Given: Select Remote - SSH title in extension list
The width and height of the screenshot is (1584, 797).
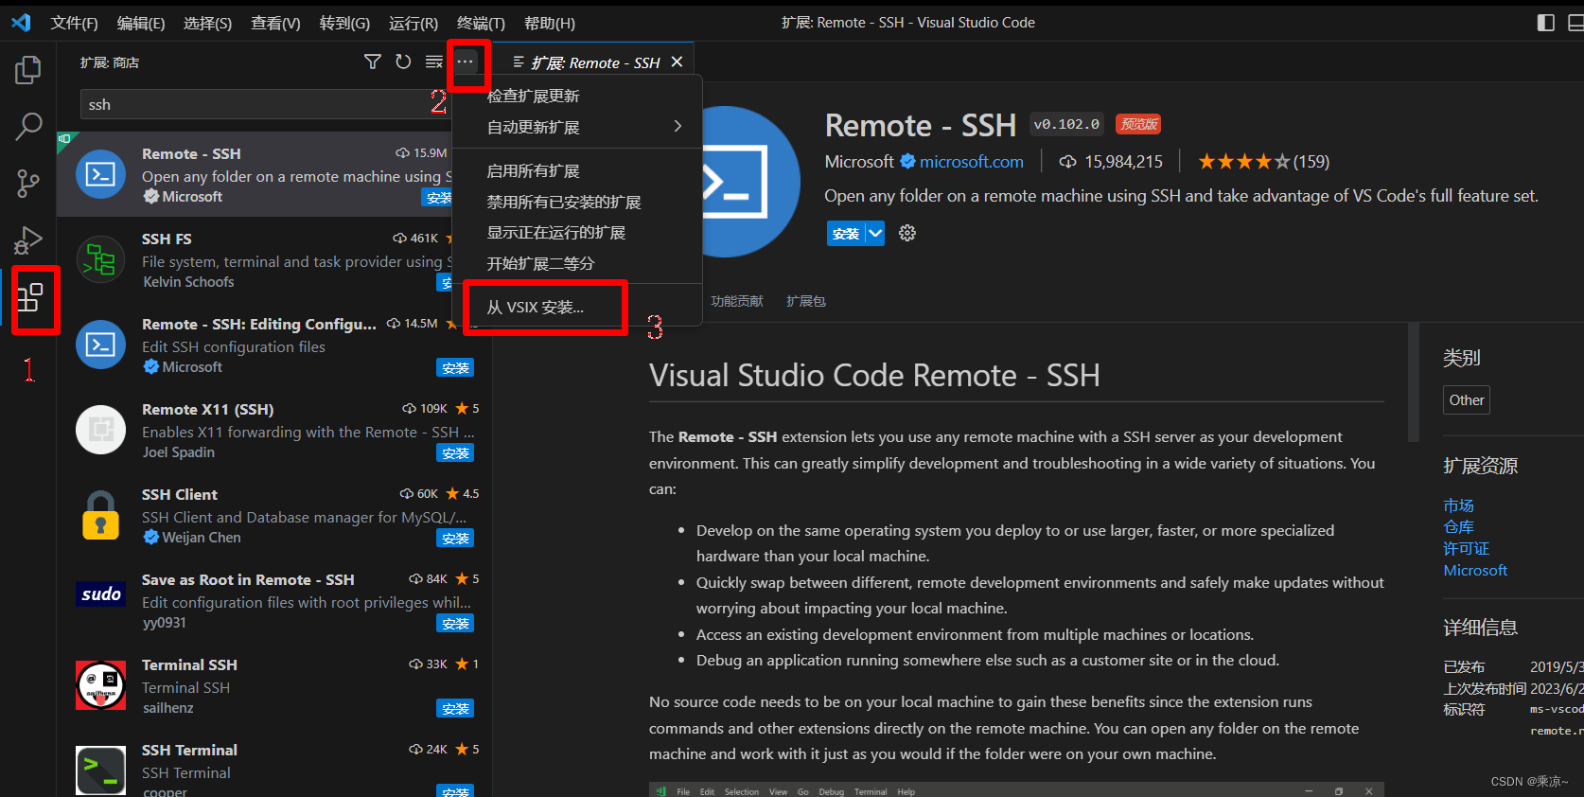Looking at the screenshot, I should [x=191, y=153].
